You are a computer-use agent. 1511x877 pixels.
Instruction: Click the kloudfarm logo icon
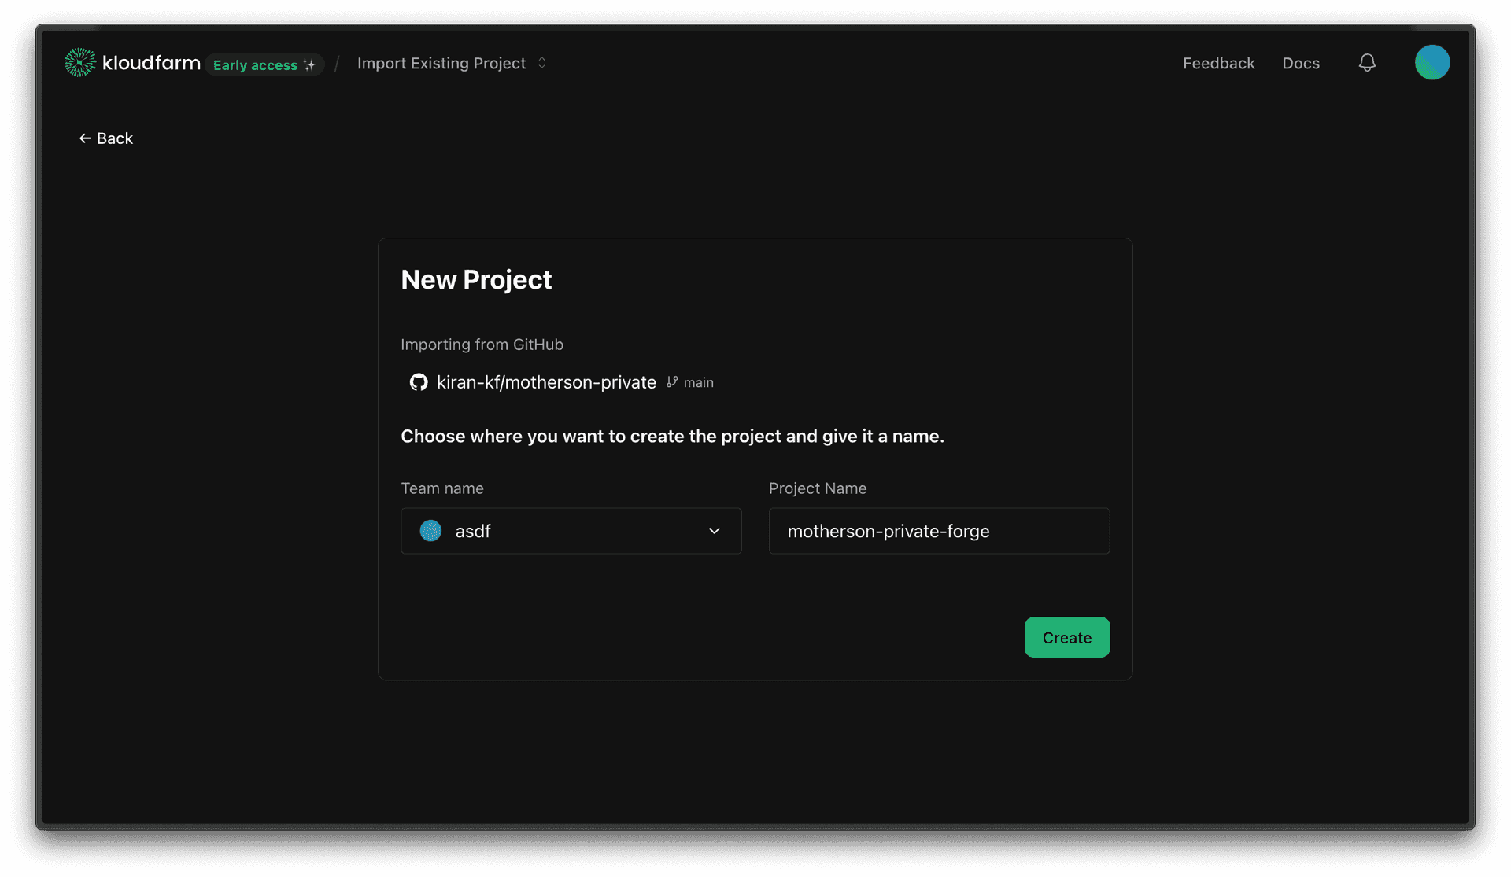[x=79, y=62]
